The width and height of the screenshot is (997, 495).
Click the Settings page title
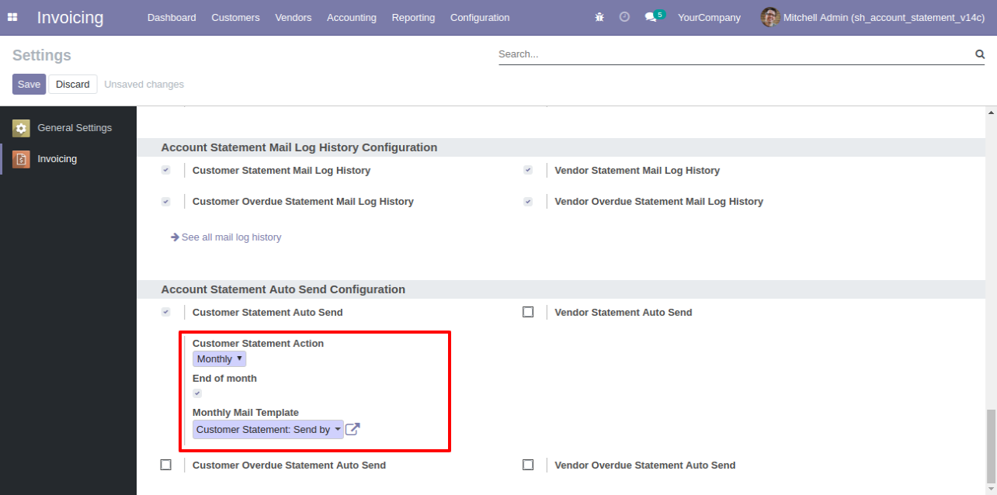point(42,55)
